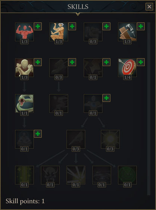
Task: Select the archery target skill icon
Action: point(127,68)
